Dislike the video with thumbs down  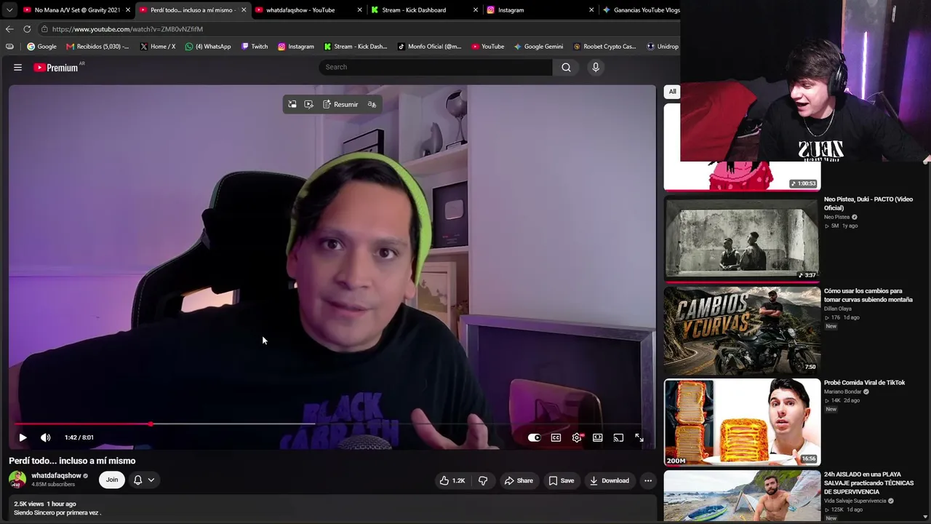[483, 480]
